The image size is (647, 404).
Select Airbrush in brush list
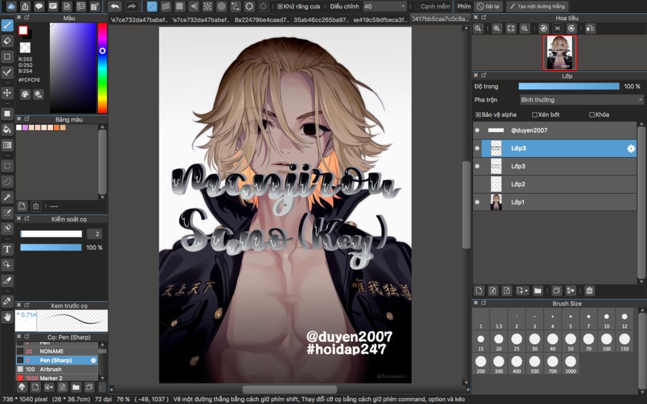pos(57,369)
